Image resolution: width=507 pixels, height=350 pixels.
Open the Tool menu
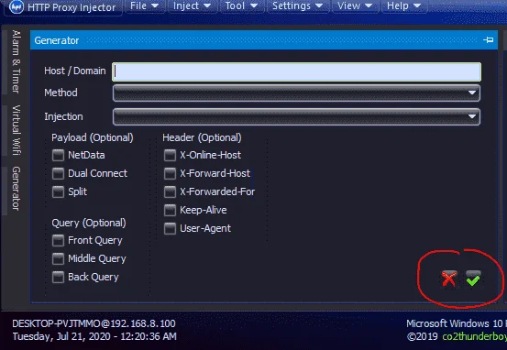(241, 5)
